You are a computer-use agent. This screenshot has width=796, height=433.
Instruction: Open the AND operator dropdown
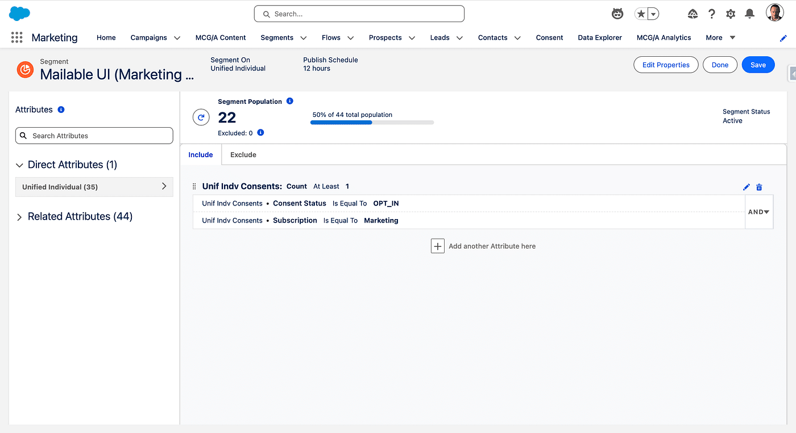758,212
